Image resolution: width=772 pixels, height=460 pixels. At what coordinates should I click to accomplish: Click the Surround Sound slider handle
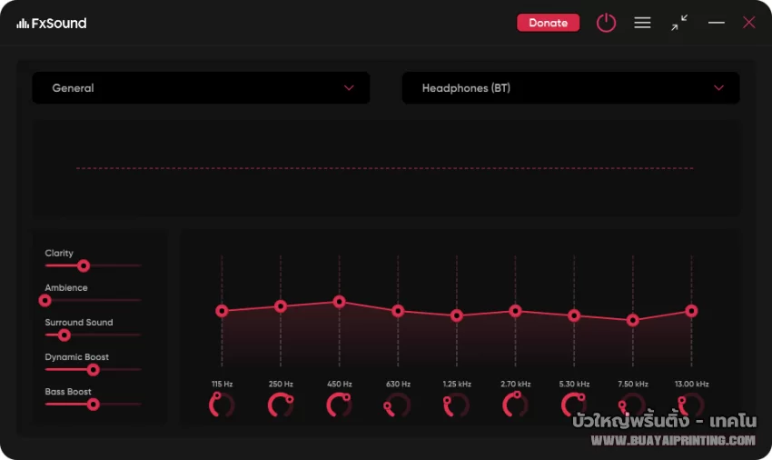coord(64,335)
